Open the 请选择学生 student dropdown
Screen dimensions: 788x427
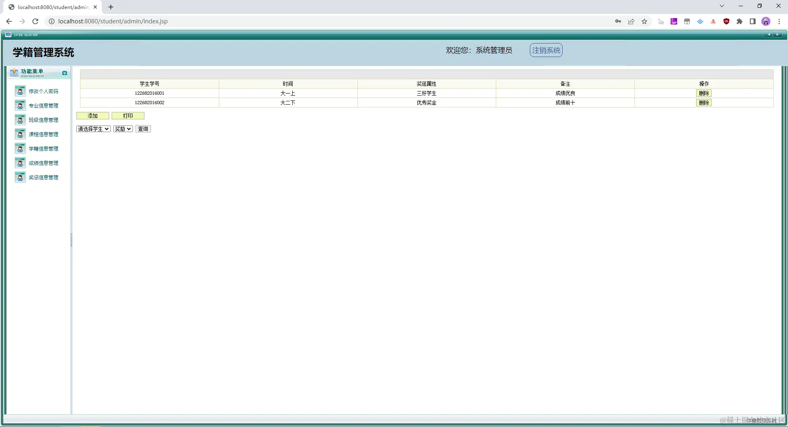94,129
